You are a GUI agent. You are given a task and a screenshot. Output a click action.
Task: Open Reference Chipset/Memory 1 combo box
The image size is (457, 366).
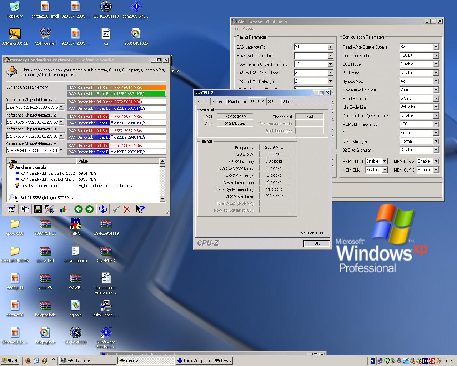pyautogui.click(x=61, y=107)
